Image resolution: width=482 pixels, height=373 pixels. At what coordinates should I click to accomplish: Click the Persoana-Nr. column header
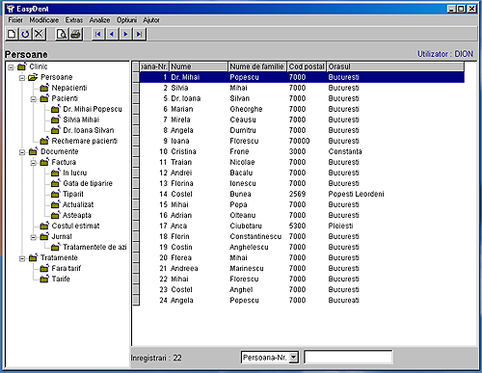coord(154,67)
